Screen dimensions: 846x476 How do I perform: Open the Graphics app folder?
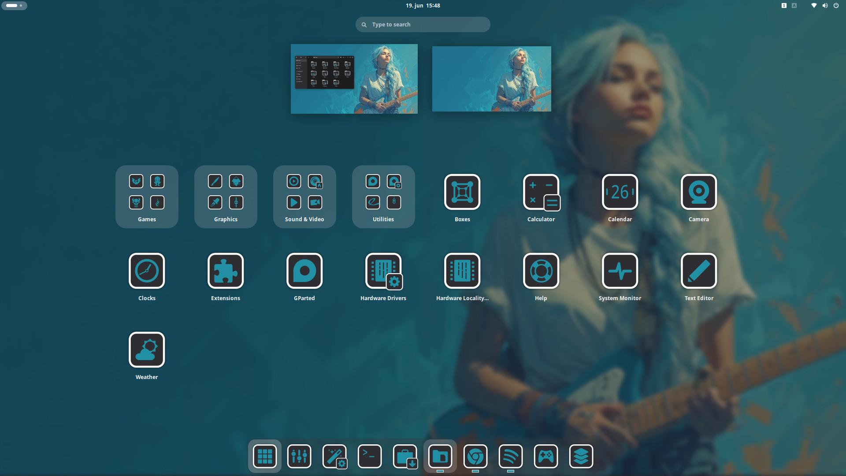tap(226, 197)
